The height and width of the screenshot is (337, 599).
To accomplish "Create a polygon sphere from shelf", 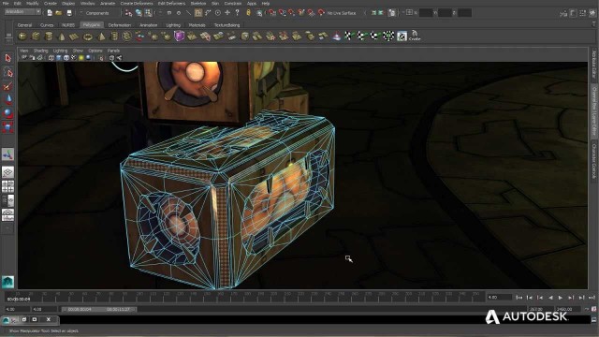I will click(x=22, y=37).
